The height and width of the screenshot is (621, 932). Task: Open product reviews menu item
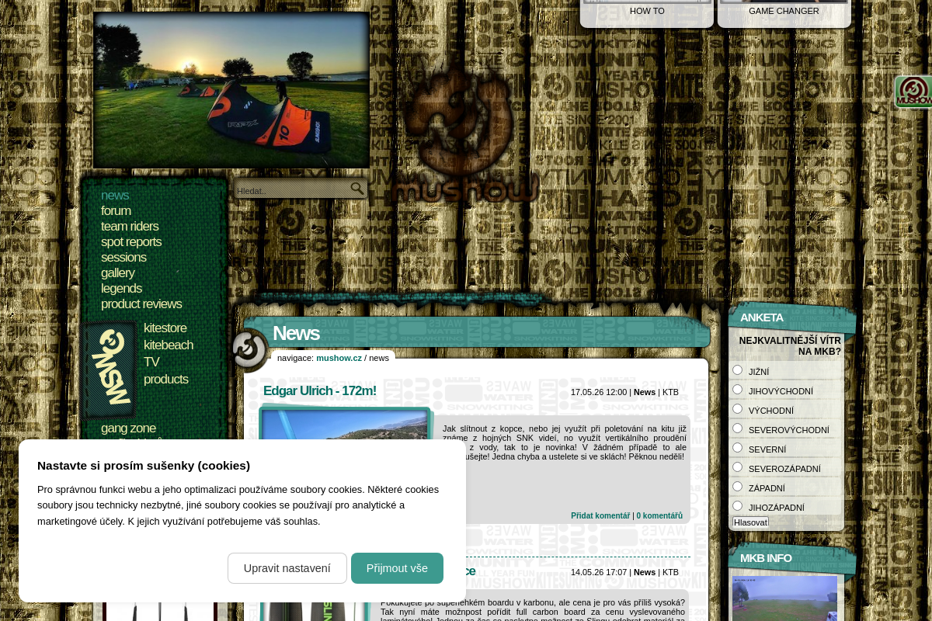coord(141,304)
